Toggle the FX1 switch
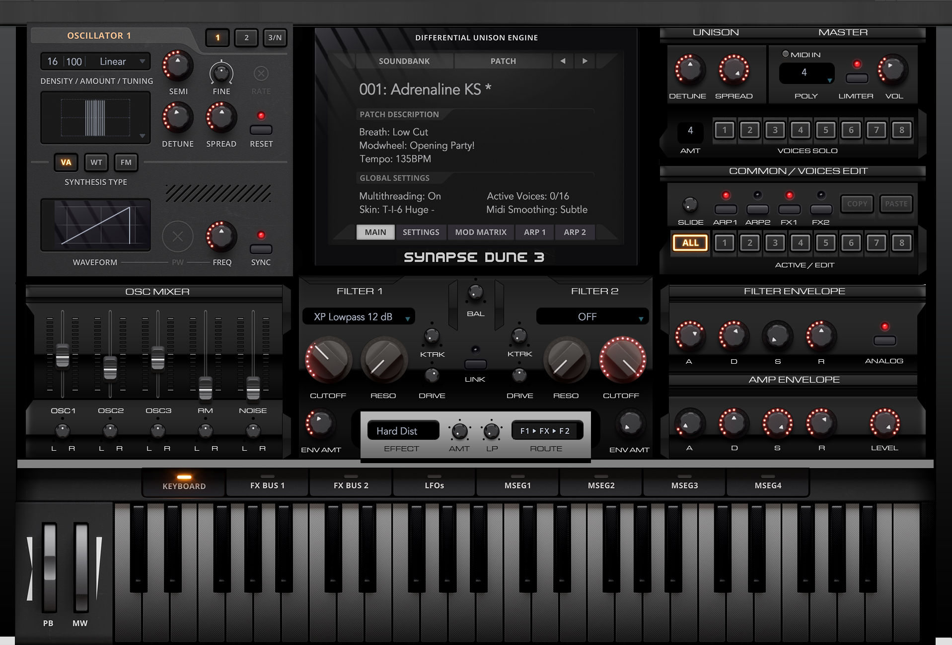Image resolution: width=952 pixels, height=645 pixels. point(789,210)
